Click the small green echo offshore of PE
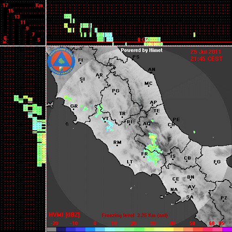Screen dimensions: 232x232 click(x=194, y=132)
